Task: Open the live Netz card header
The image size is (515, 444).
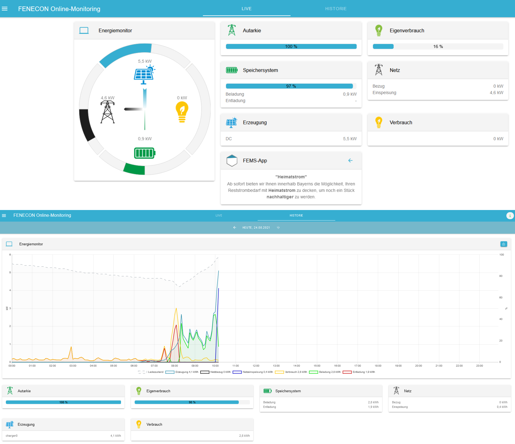Action: [x=438, y=70]
